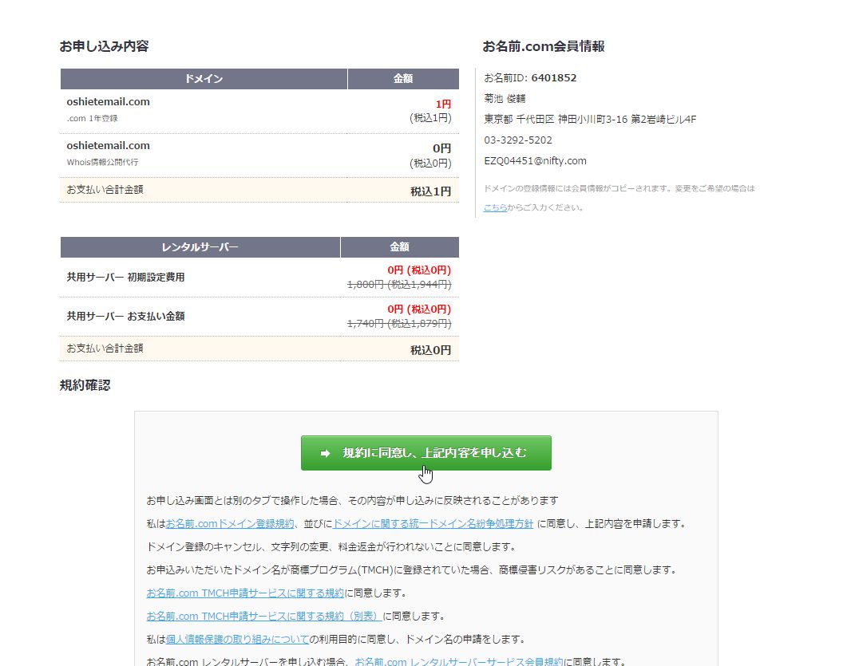Click the 金額 header of the ドメイン table
This screenshot has height=666, width=847.
403,79
